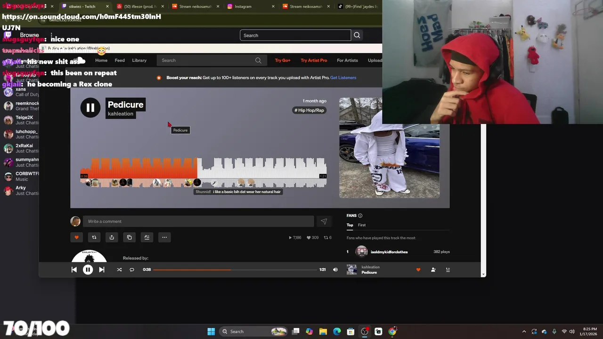Open the Twitch more options dots
The image size is (603, 339).
(51, 35)
